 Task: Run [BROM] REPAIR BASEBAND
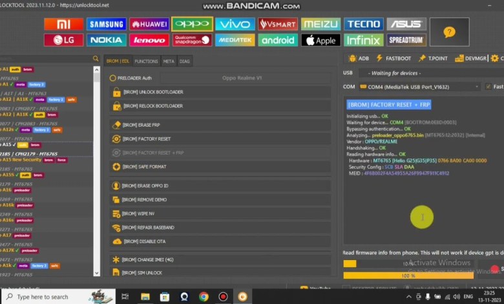(220, 228)
